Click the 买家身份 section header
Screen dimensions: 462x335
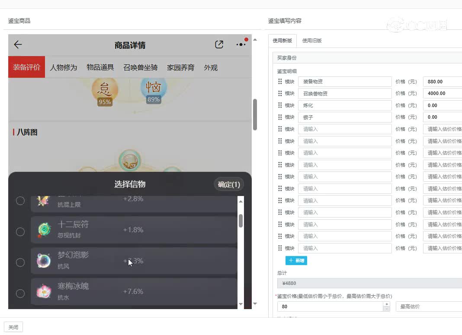pyautogui.click(x=367, y=58)
